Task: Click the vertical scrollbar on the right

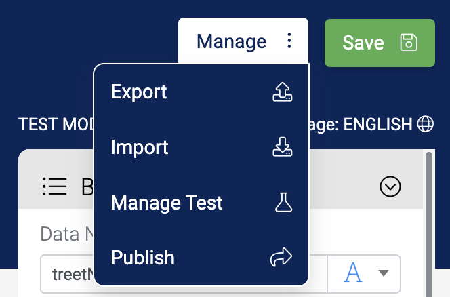Action: click(429, 224)
